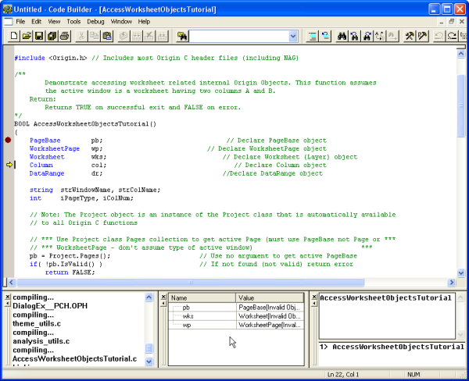This screenshot has width=469, height=381.
Task: Open the Debug menu
Action: point(95,21)
